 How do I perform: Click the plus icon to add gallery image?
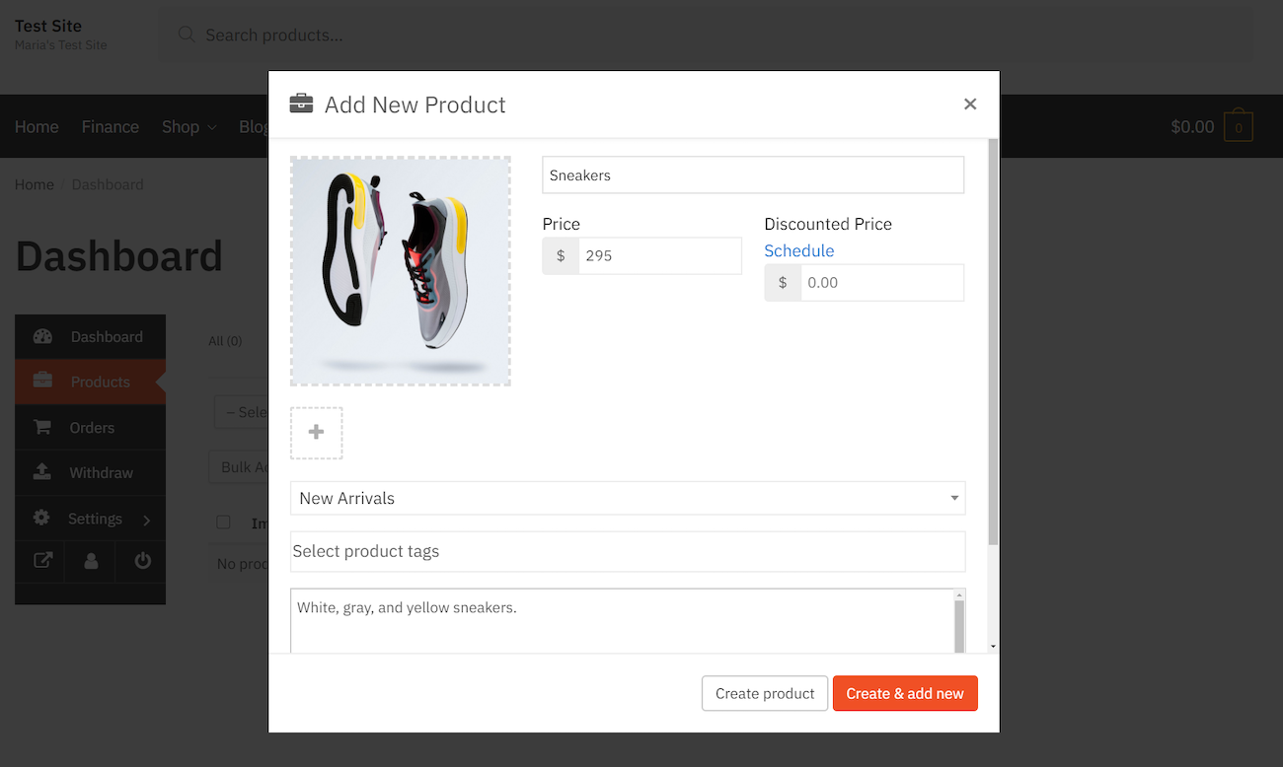(316, 433)
